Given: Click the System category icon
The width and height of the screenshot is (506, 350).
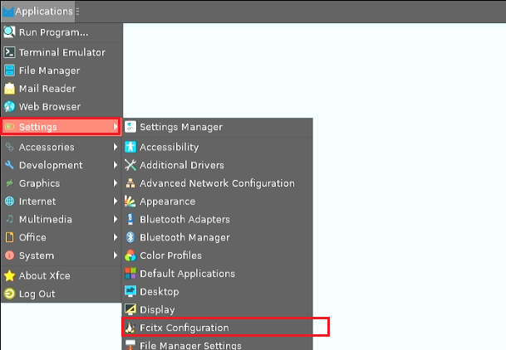Looking at the screenshot, I should (9, 255).
